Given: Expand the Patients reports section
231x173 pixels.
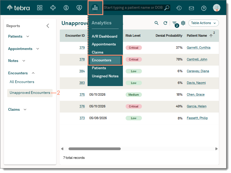Looking at the screenshot, I should pos(18,36).
